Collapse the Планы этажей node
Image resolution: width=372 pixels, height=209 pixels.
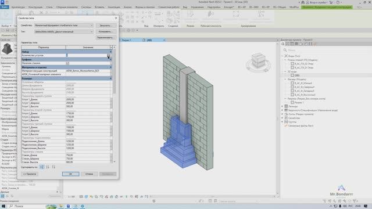(285, 60)
